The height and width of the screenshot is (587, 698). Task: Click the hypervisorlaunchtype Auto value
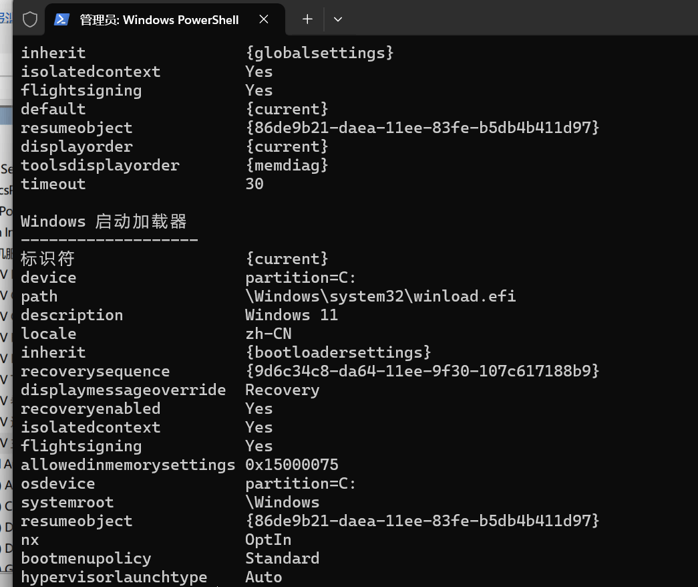point(264,577)
